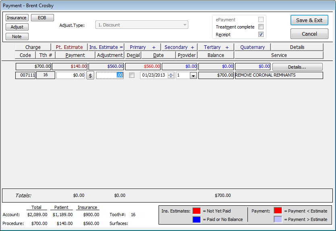Select the $700.00 charge cell
The image size is (336, 231).
33,67
